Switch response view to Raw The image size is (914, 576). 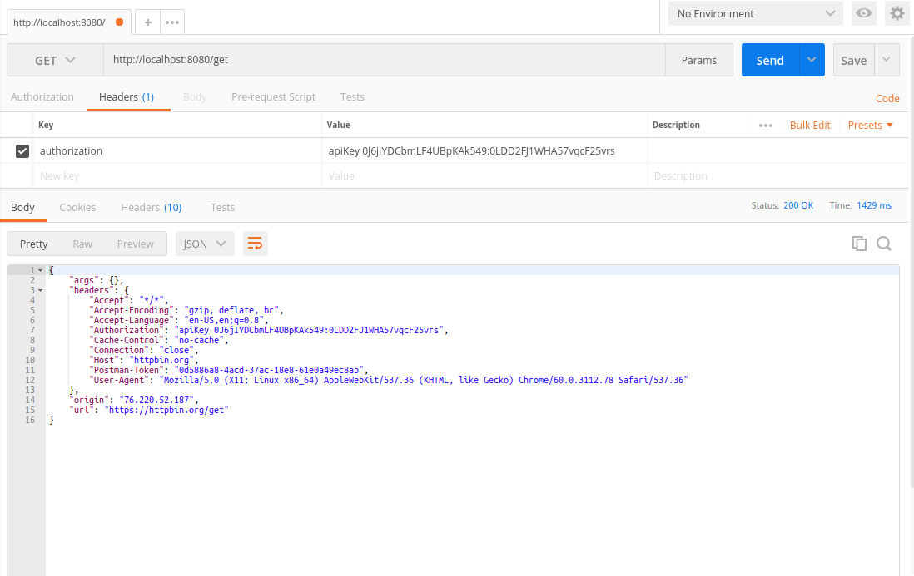[x=82, y=244]
